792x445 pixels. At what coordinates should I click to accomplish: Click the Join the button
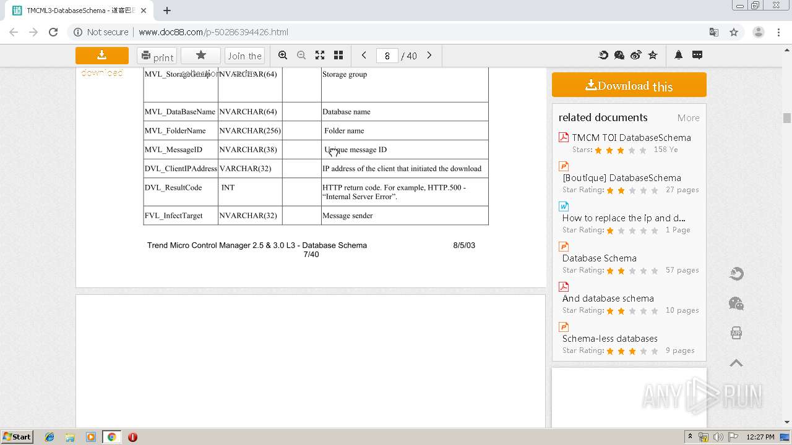[244, 56]
